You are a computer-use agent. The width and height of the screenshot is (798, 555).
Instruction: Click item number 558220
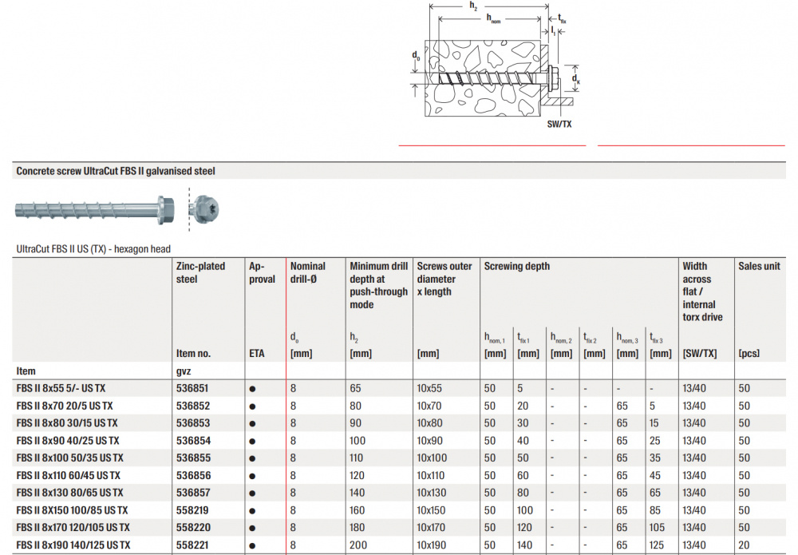tap(193, 528)
